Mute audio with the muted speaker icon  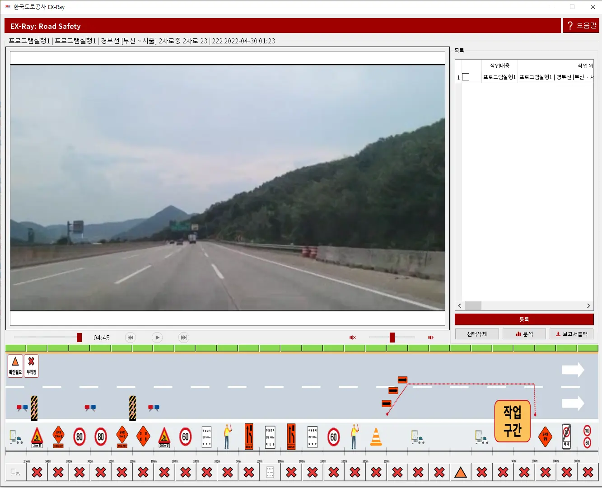click(x=353, y=338)
